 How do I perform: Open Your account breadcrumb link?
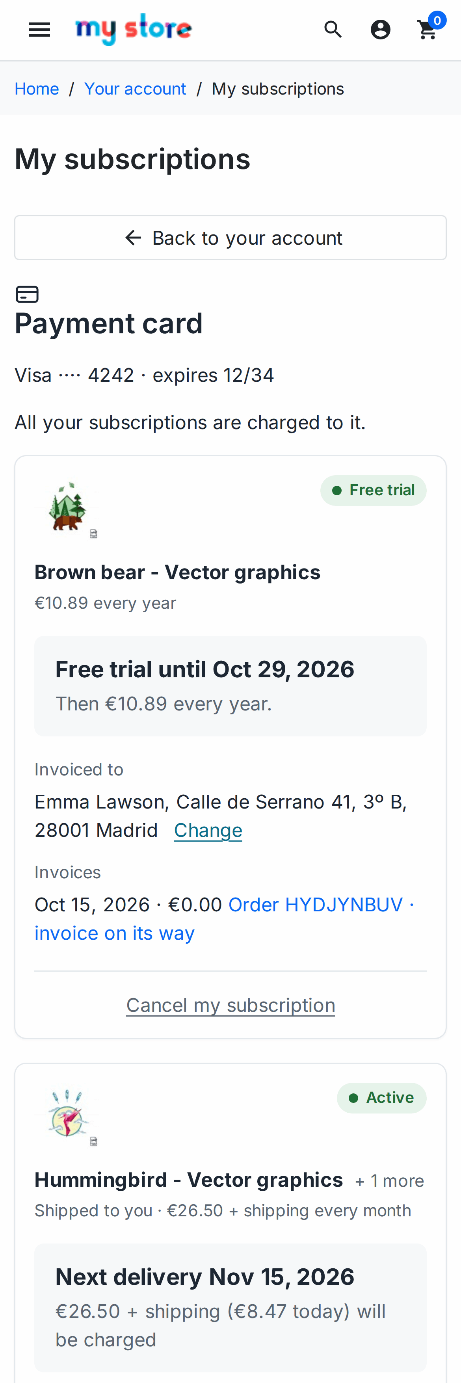[x=135, y=89]
